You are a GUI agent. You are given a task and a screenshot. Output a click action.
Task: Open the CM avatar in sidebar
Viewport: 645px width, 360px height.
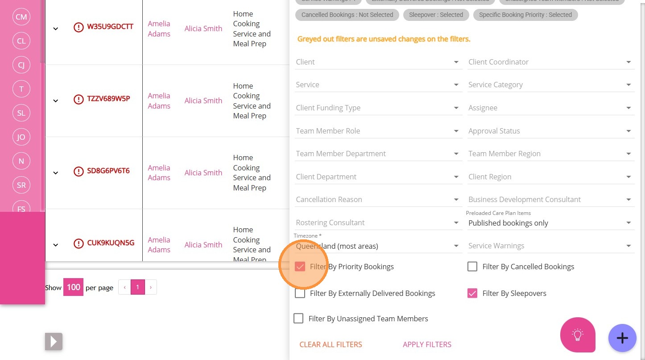tap(21, 17)
